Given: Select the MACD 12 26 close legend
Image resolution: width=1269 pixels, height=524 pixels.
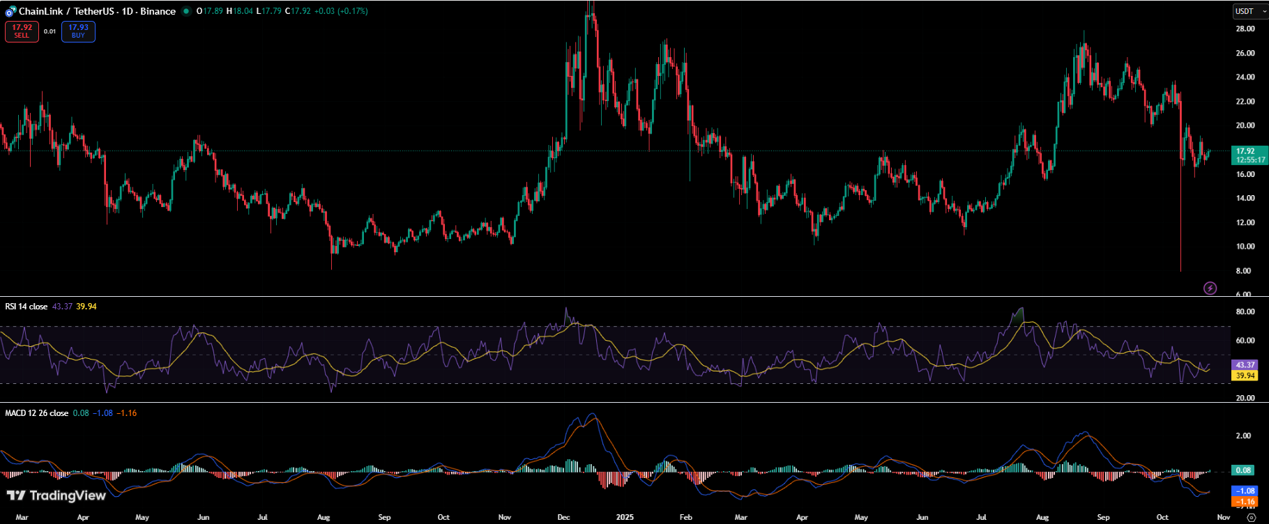Looking at the screenshot, I should [36, 413].
